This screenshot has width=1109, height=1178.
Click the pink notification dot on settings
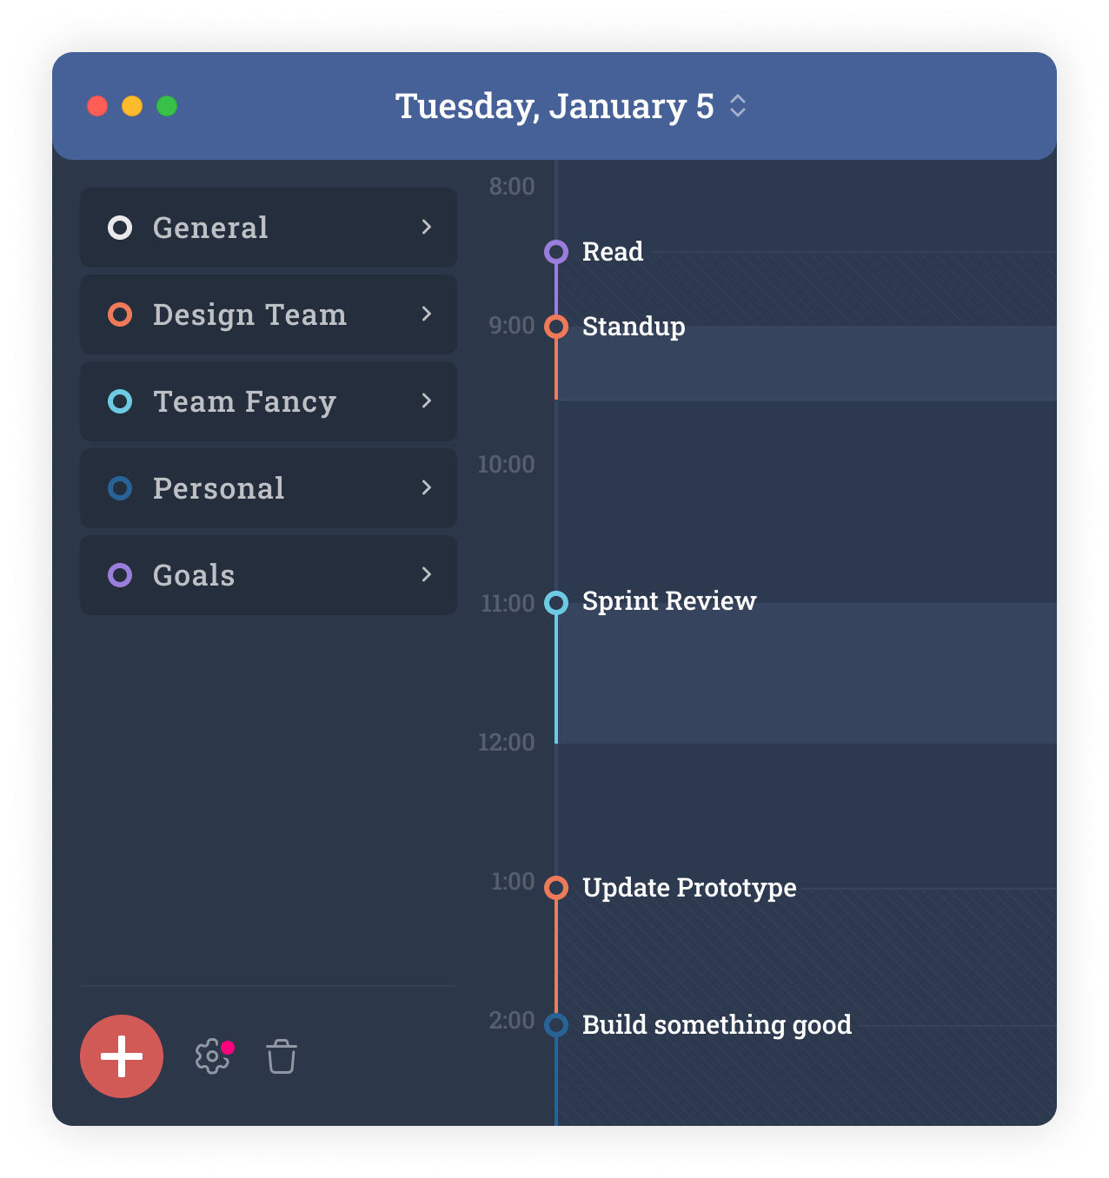pyautogui.click(x=228, y=1048)
